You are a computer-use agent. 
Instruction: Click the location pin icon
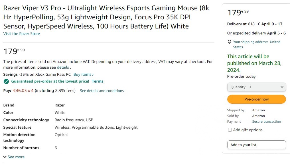229,42
